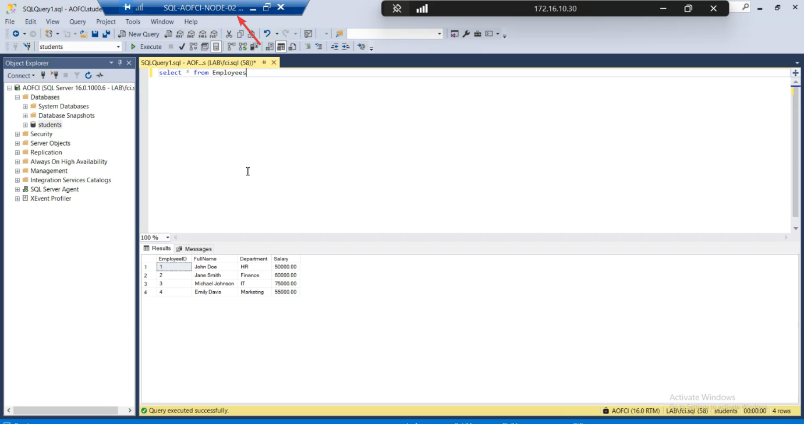Open the Query menu
804x424 pixels.
(77, 22)
